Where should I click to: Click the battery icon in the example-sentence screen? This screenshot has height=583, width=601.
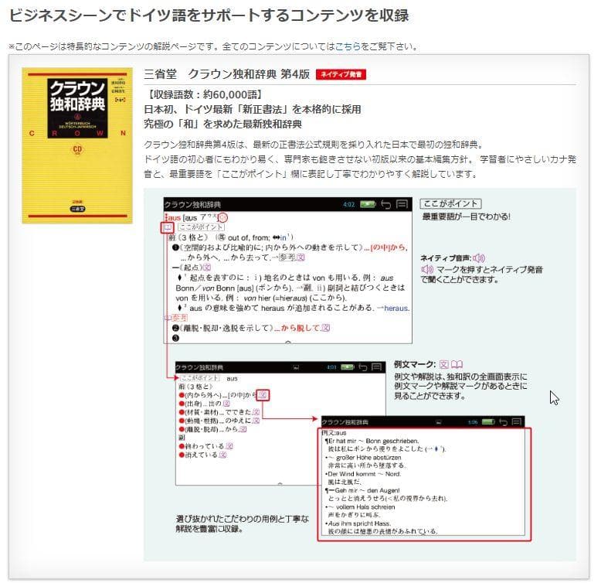488,422
